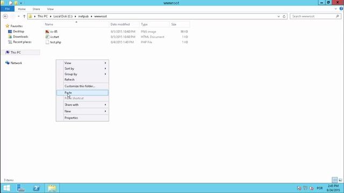Open Downloads in the navigation pane

tap(20, 37)
